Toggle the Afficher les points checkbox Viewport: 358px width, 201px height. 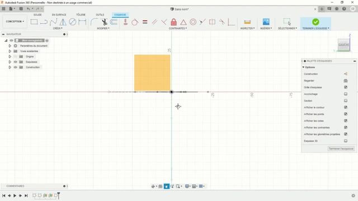pyautogui.click(x=346, y=114)
